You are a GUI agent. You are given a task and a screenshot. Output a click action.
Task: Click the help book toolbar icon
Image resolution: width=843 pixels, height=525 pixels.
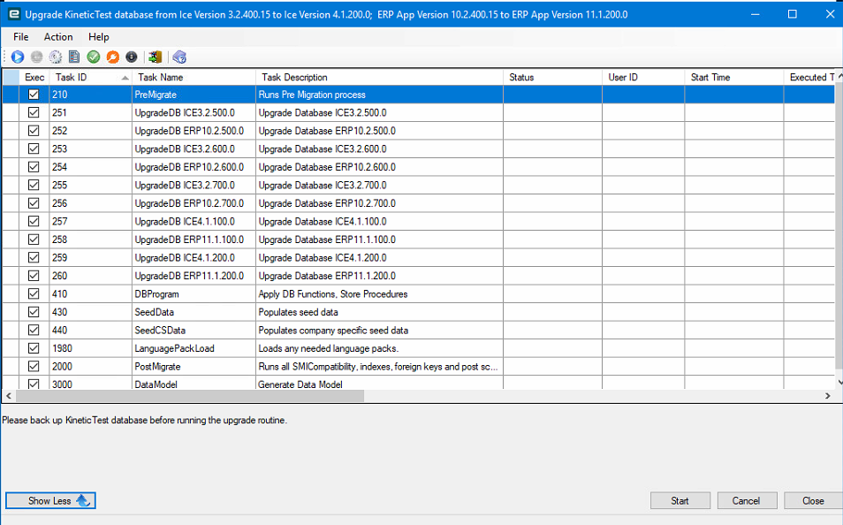(x=179, y=57)
